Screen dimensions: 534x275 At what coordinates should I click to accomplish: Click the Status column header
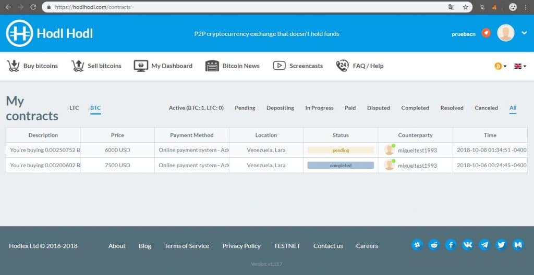(x=341, y=135)
